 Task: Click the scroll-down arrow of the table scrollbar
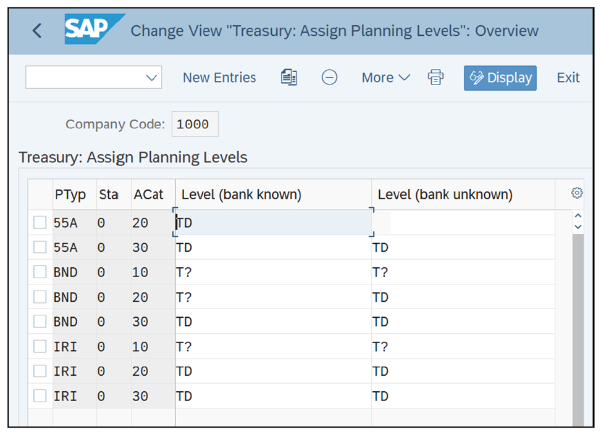tap(578, 228)
